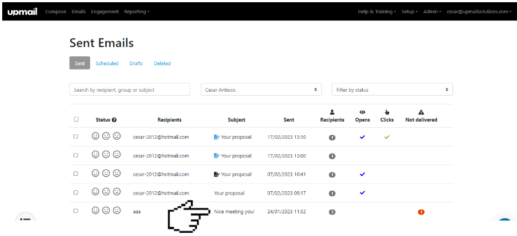Screen dimensions: 517x236
Task: Click the upmail logo
Action: click(x=23, y=11)
